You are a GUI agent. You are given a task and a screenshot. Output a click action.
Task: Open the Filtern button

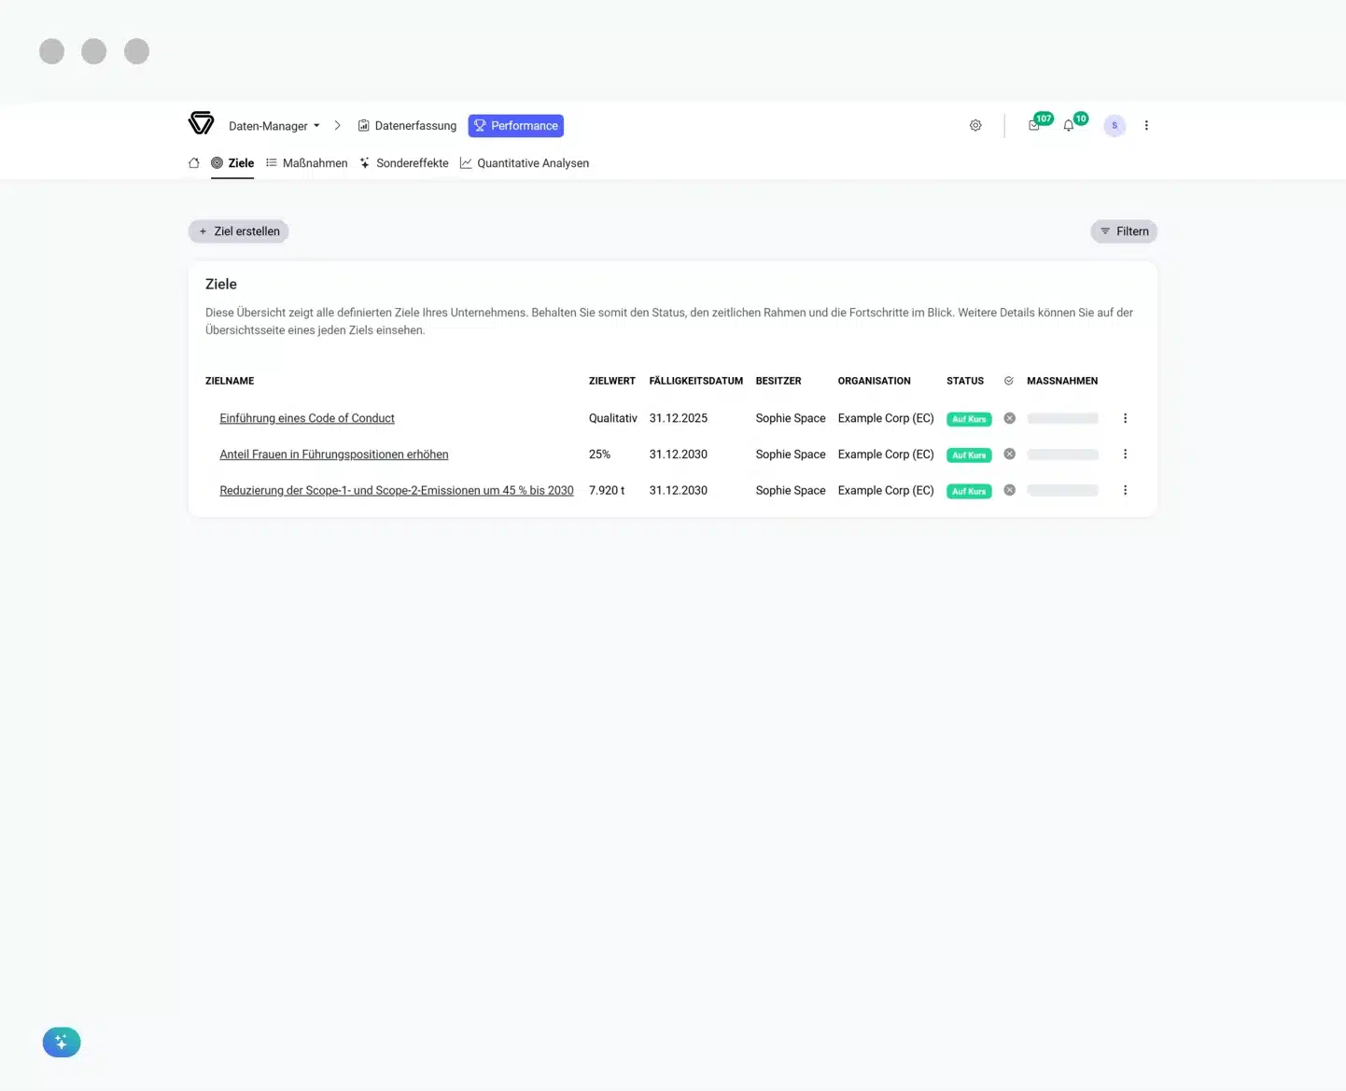tap(1124, 231)
